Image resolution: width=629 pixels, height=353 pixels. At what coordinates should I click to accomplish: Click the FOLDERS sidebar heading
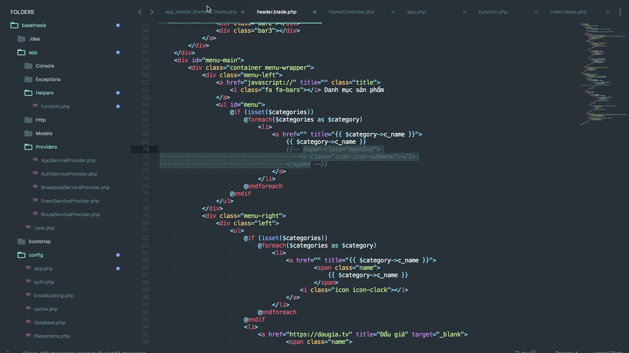(22, 12)
